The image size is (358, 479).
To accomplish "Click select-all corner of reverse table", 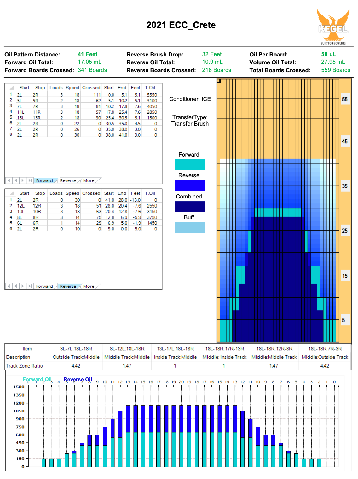I will (x=11, y=193).
